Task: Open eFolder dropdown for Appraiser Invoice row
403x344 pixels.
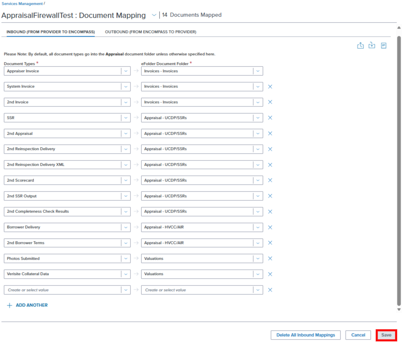Action: [258, 71]
